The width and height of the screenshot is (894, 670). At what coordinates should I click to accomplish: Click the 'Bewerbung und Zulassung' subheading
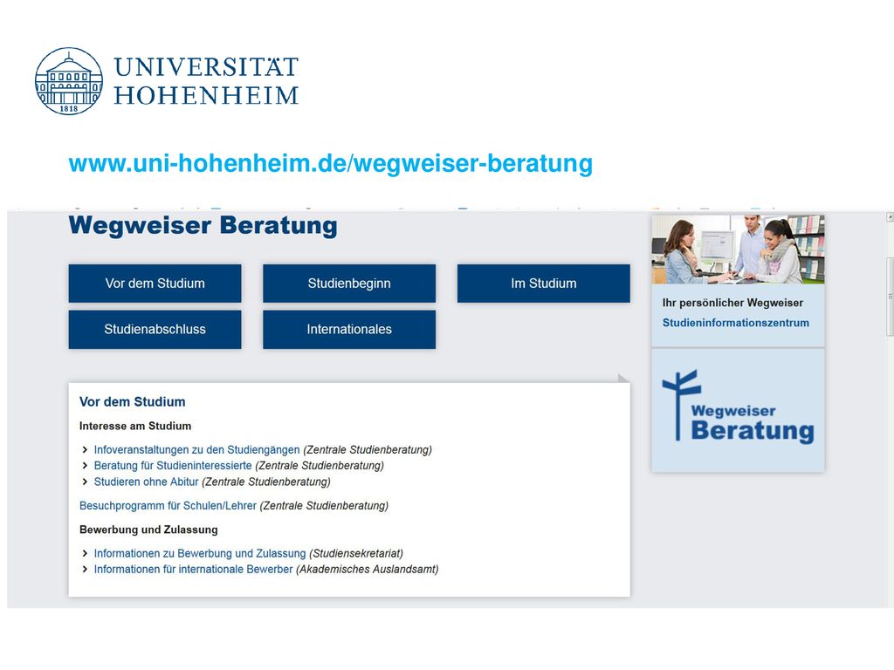click(x=148, y=530)
